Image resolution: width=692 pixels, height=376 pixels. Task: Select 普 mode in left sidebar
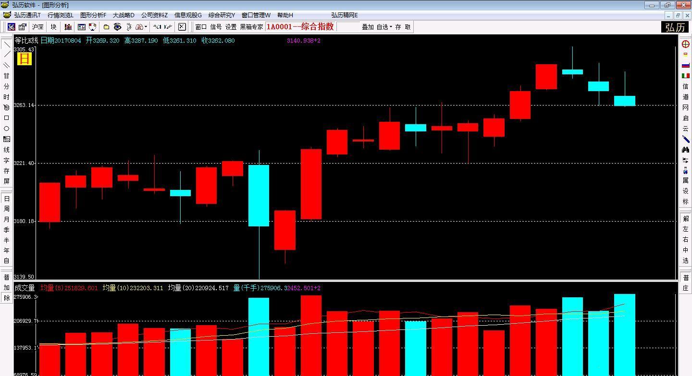(6, 277)
